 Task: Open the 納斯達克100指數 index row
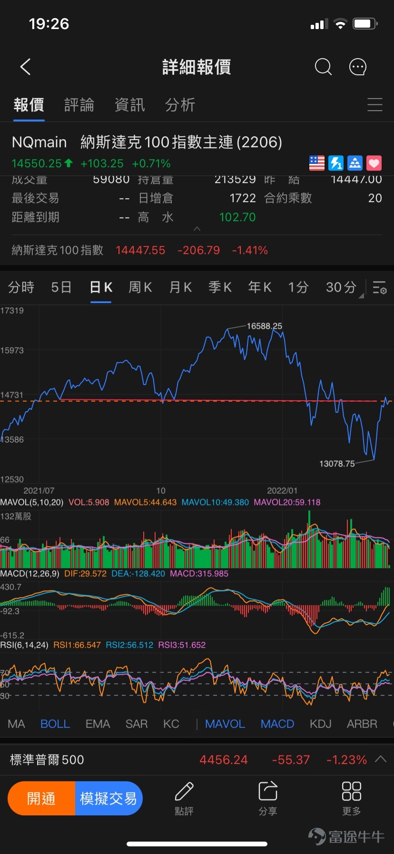tap(197, 250)
